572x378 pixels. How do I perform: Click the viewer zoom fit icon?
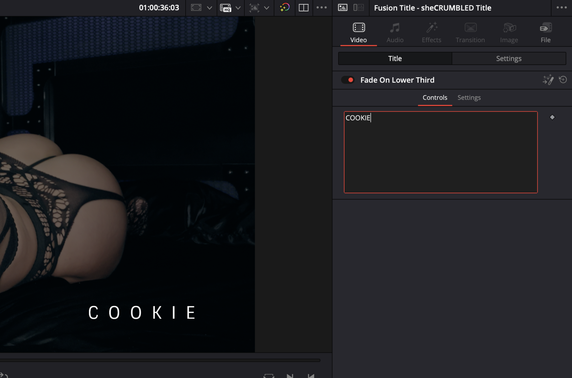tap(196, 7)
